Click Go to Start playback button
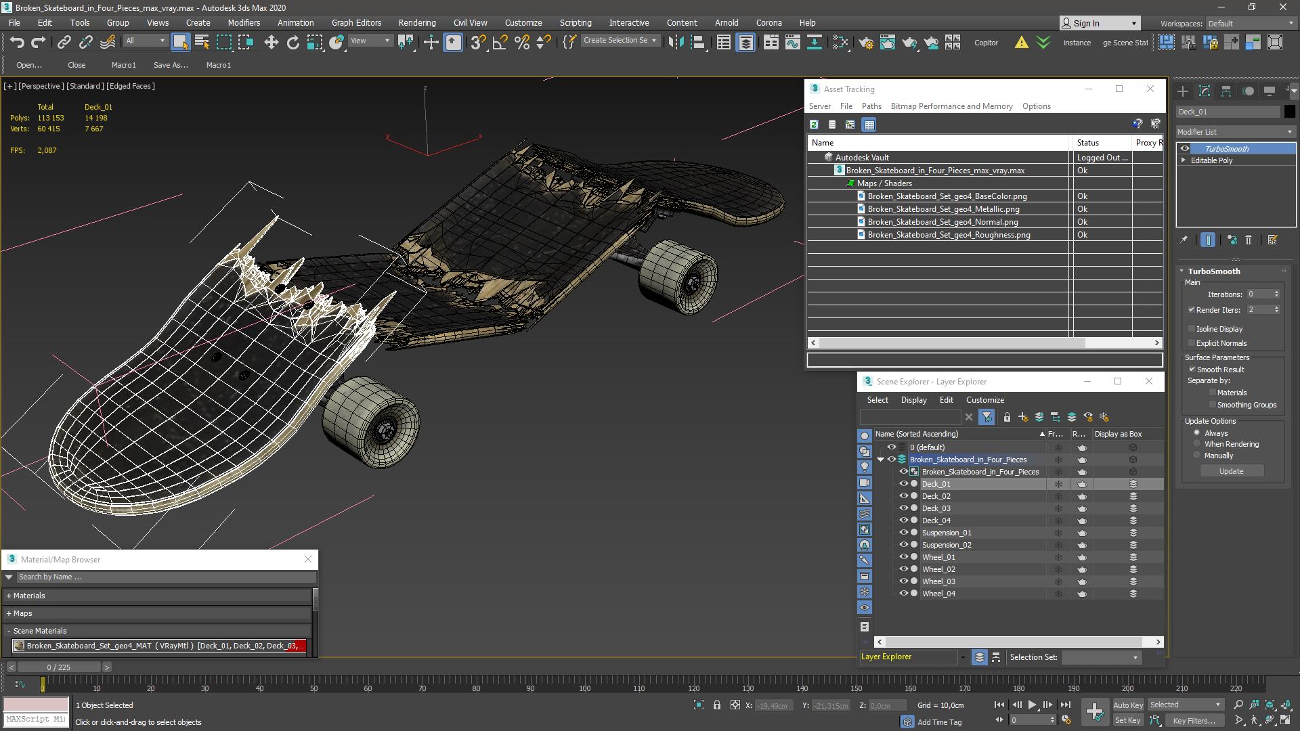Screen dimensions: 1300x731 [x=999, y=705]
